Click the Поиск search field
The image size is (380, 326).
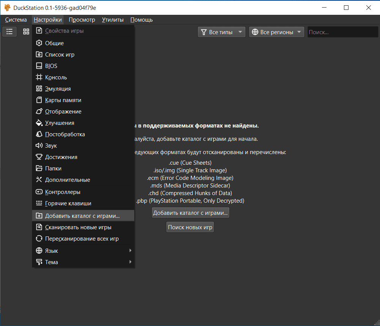click(343, 32)
